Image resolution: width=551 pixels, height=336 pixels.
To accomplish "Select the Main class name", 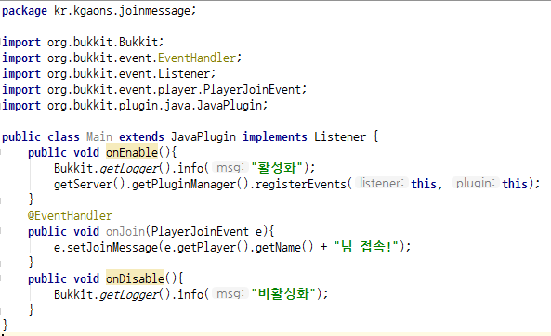I will (x=99, y=137).
